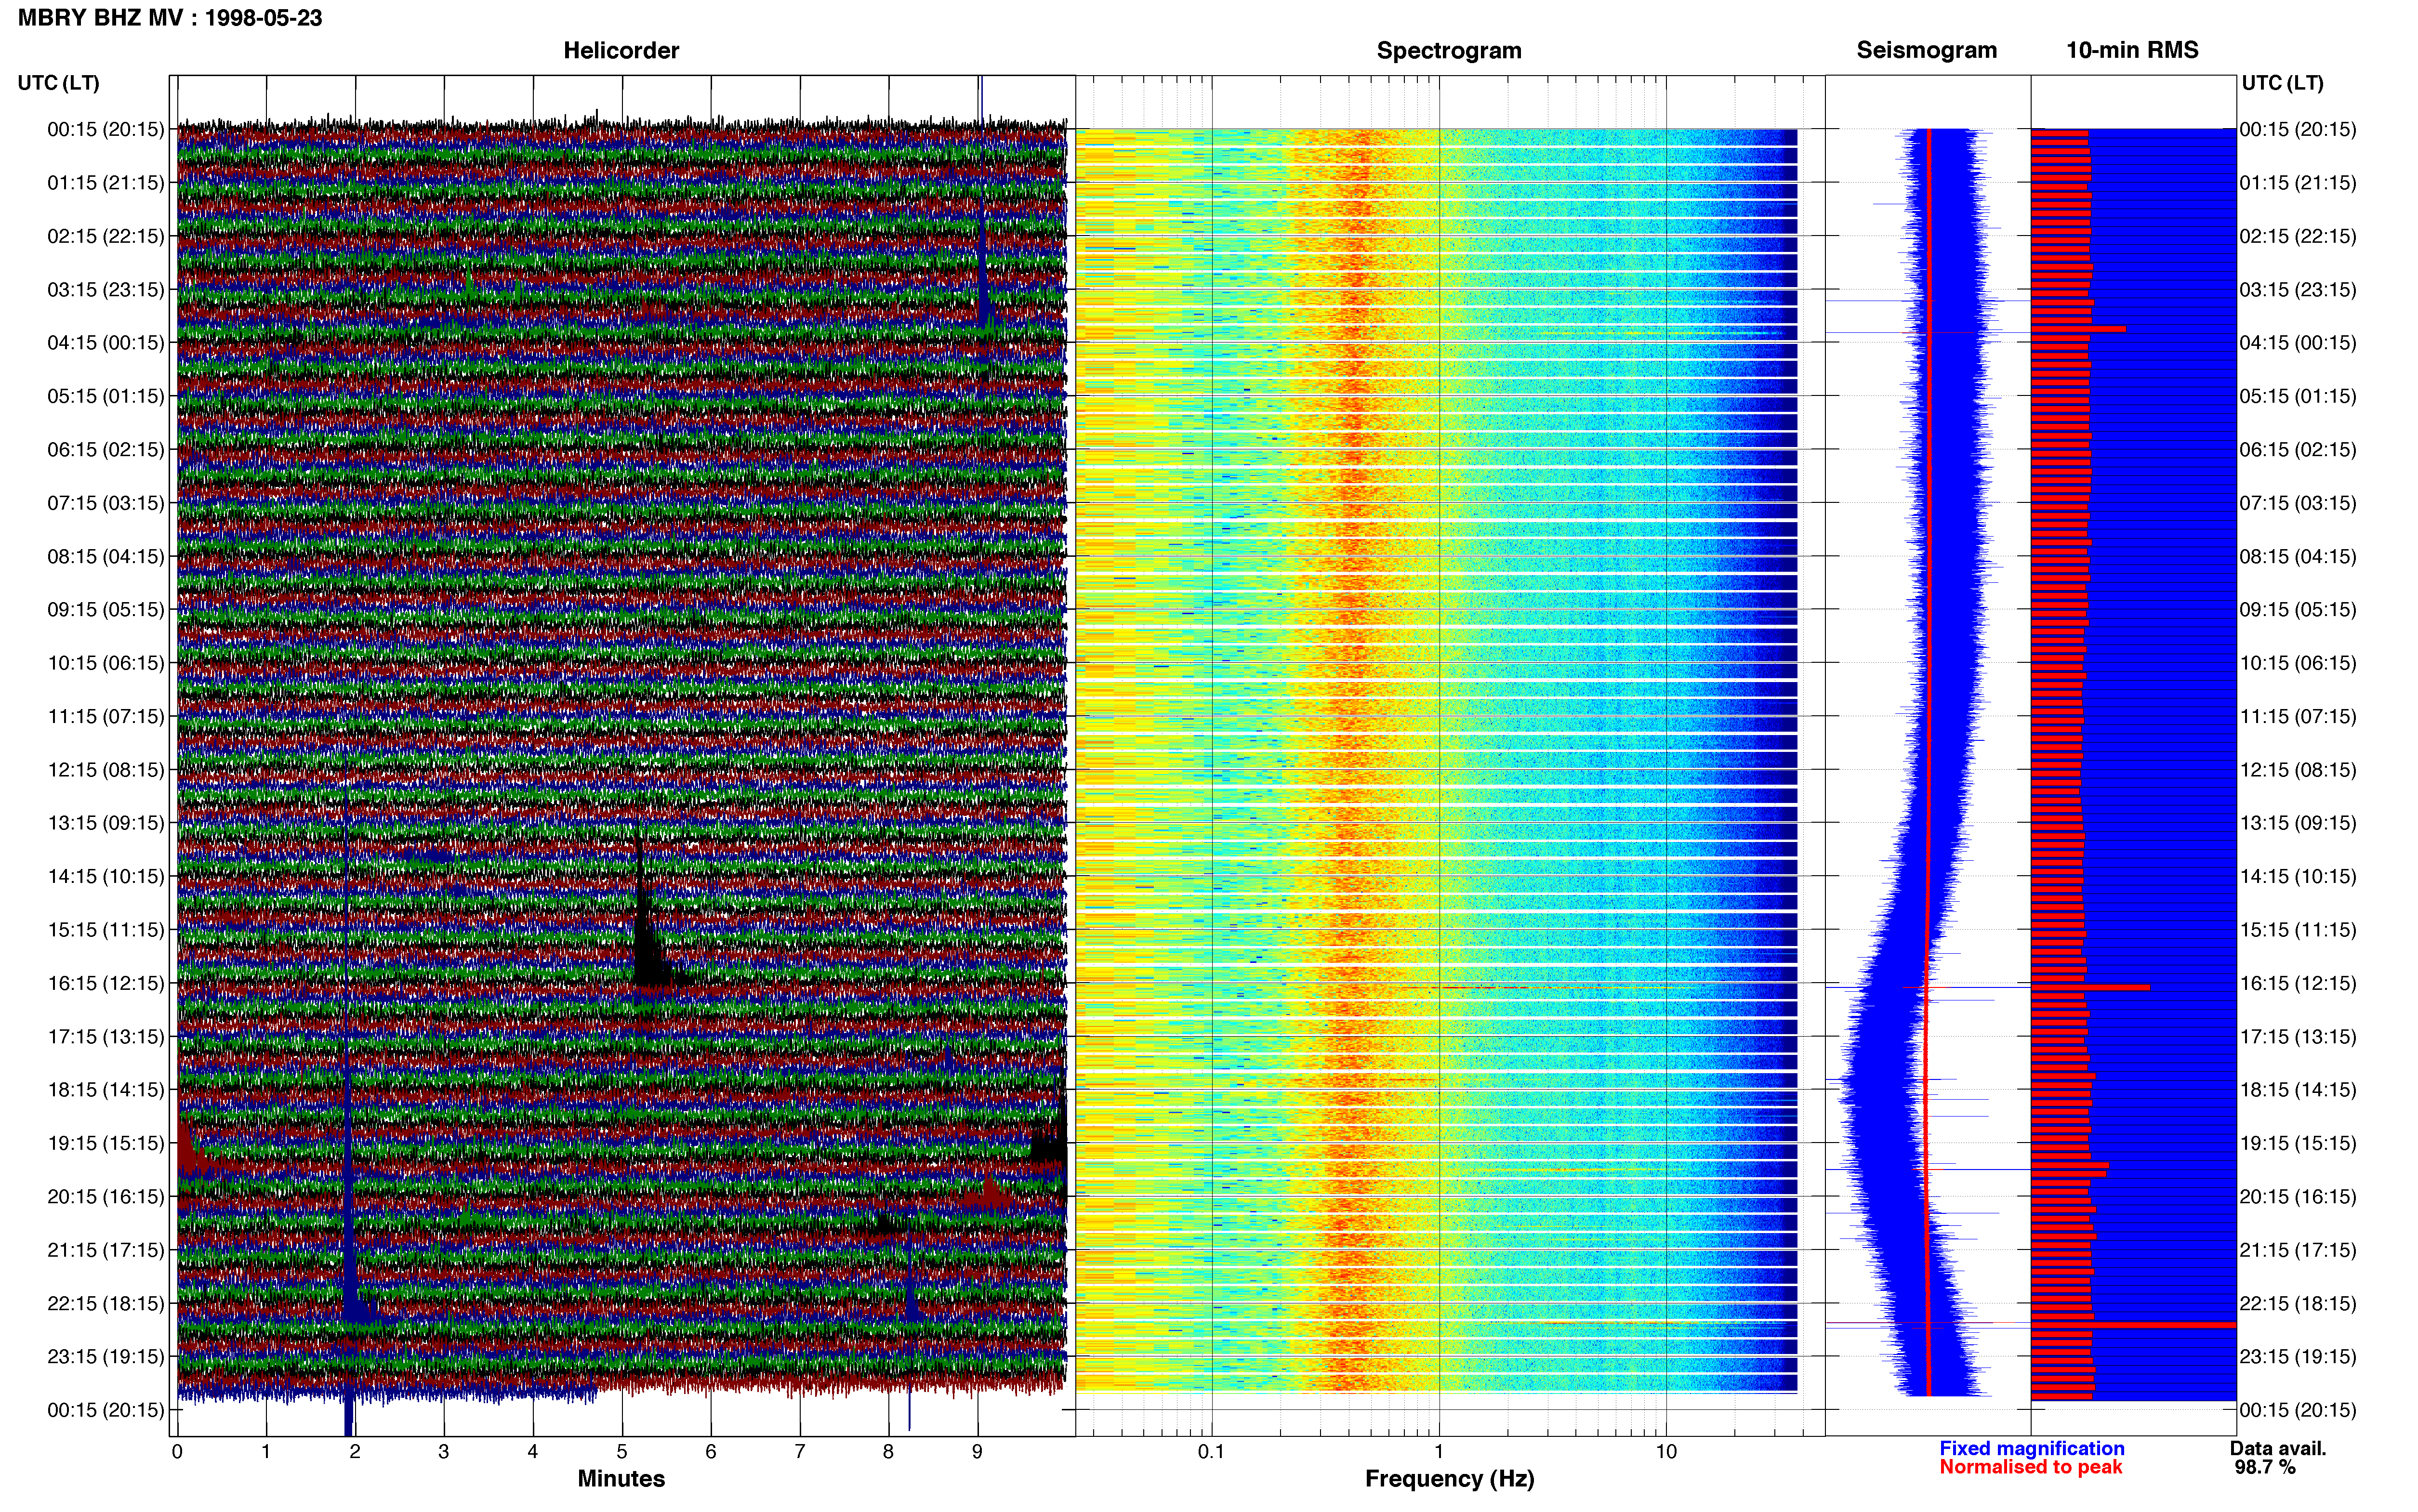Click left-axis time label 04:15 (00:15)
Image resolution: width=2418 pixels, height=1512 pixels.
106,343
